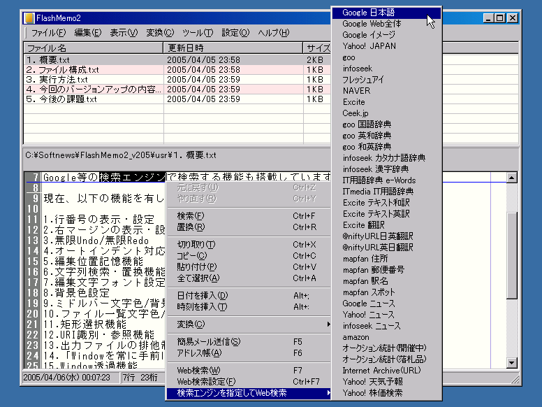Screen dimensions: 542x407
Task: Click the editor vertical scrollbar thumb
Action: (x=511, y=255)
